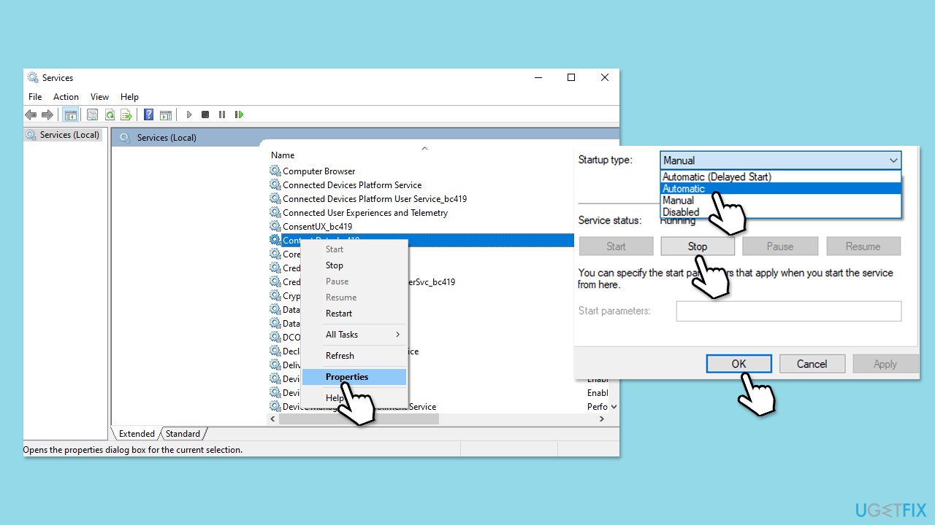935x525 pixels.
Task: Click the gear icon of the Core service row
Action: (275, 254)
